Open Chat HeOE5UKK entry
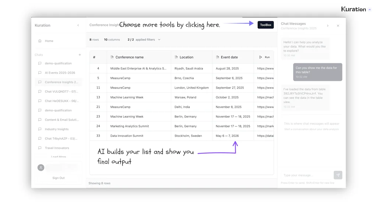Screen dimensions: 377x205 point(59,101)
